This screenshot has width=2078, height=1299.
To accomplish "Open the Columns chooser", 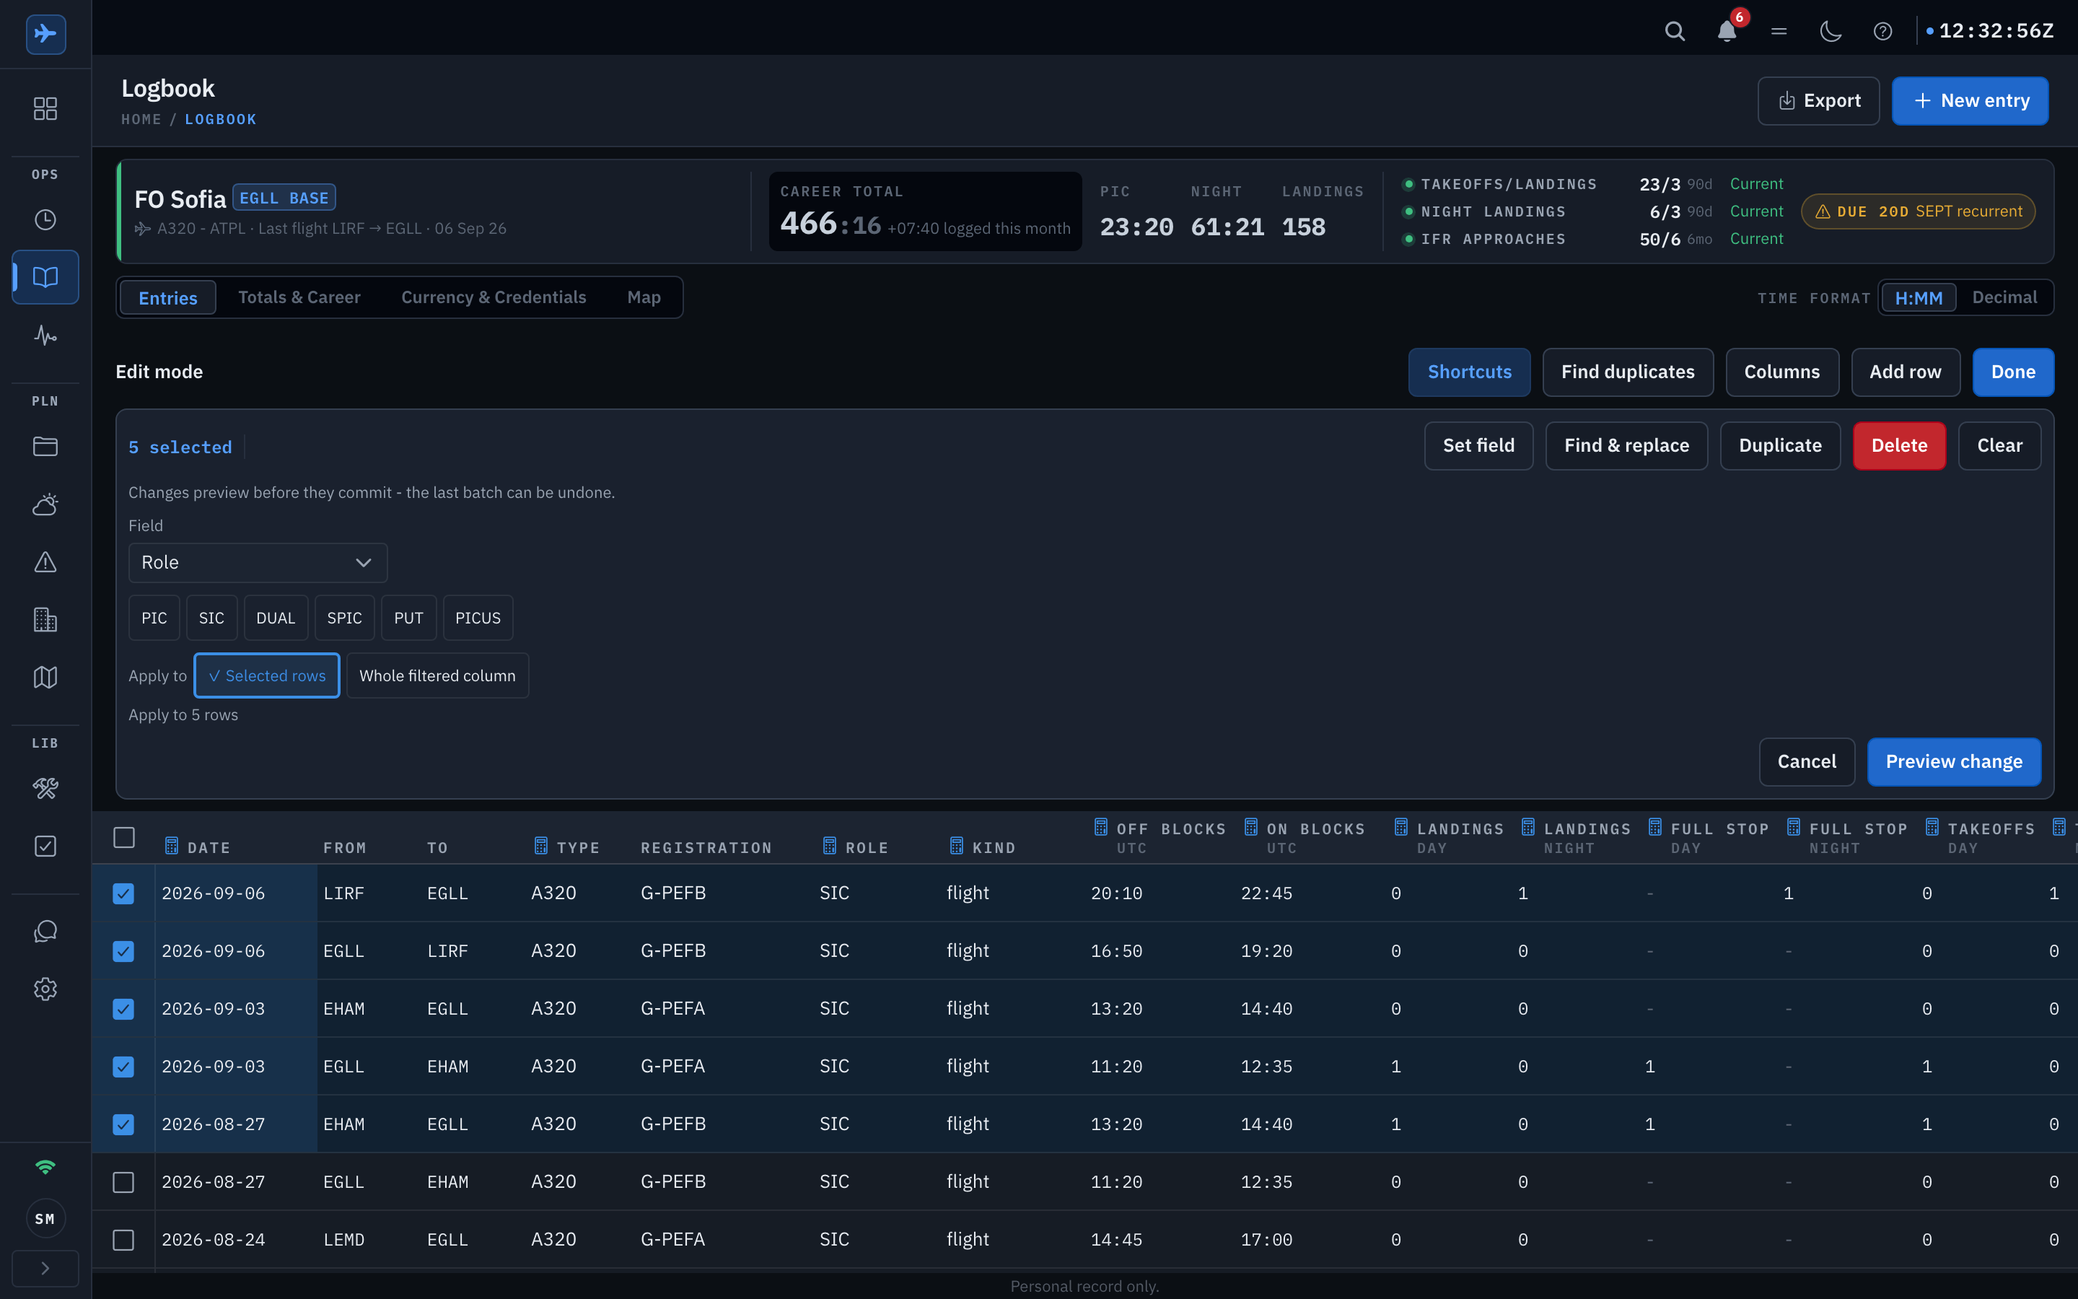I will point(1781,372).
